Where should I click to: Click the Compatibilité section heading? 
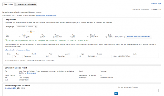pos(10,20)
